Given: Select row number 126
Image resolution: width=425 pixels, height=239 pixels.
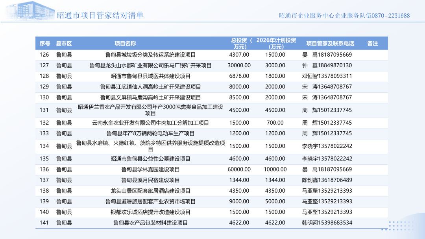Looking at the screenshot, I should point(44,55).
